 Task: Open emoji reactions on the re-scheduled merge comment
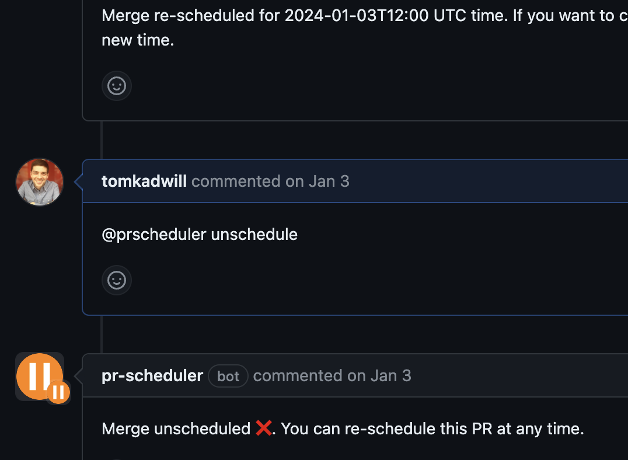[117, 86]
